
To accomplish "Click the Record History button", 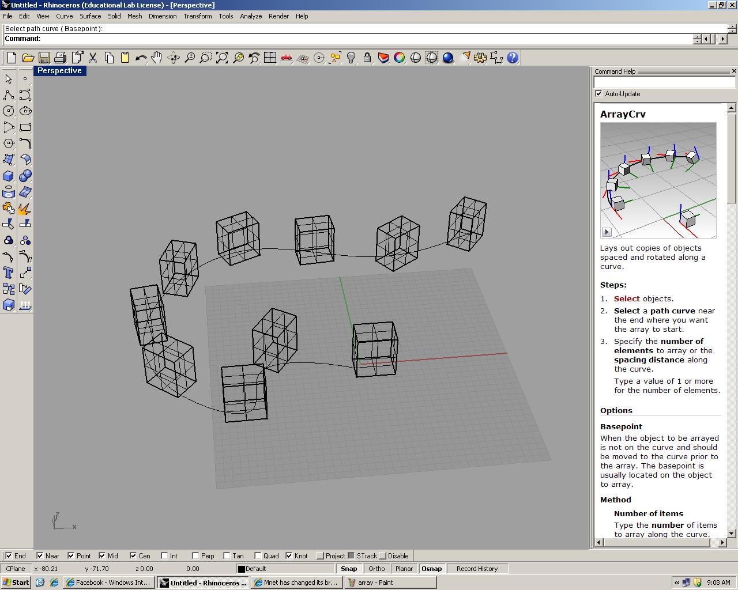I will pos(477,569).
